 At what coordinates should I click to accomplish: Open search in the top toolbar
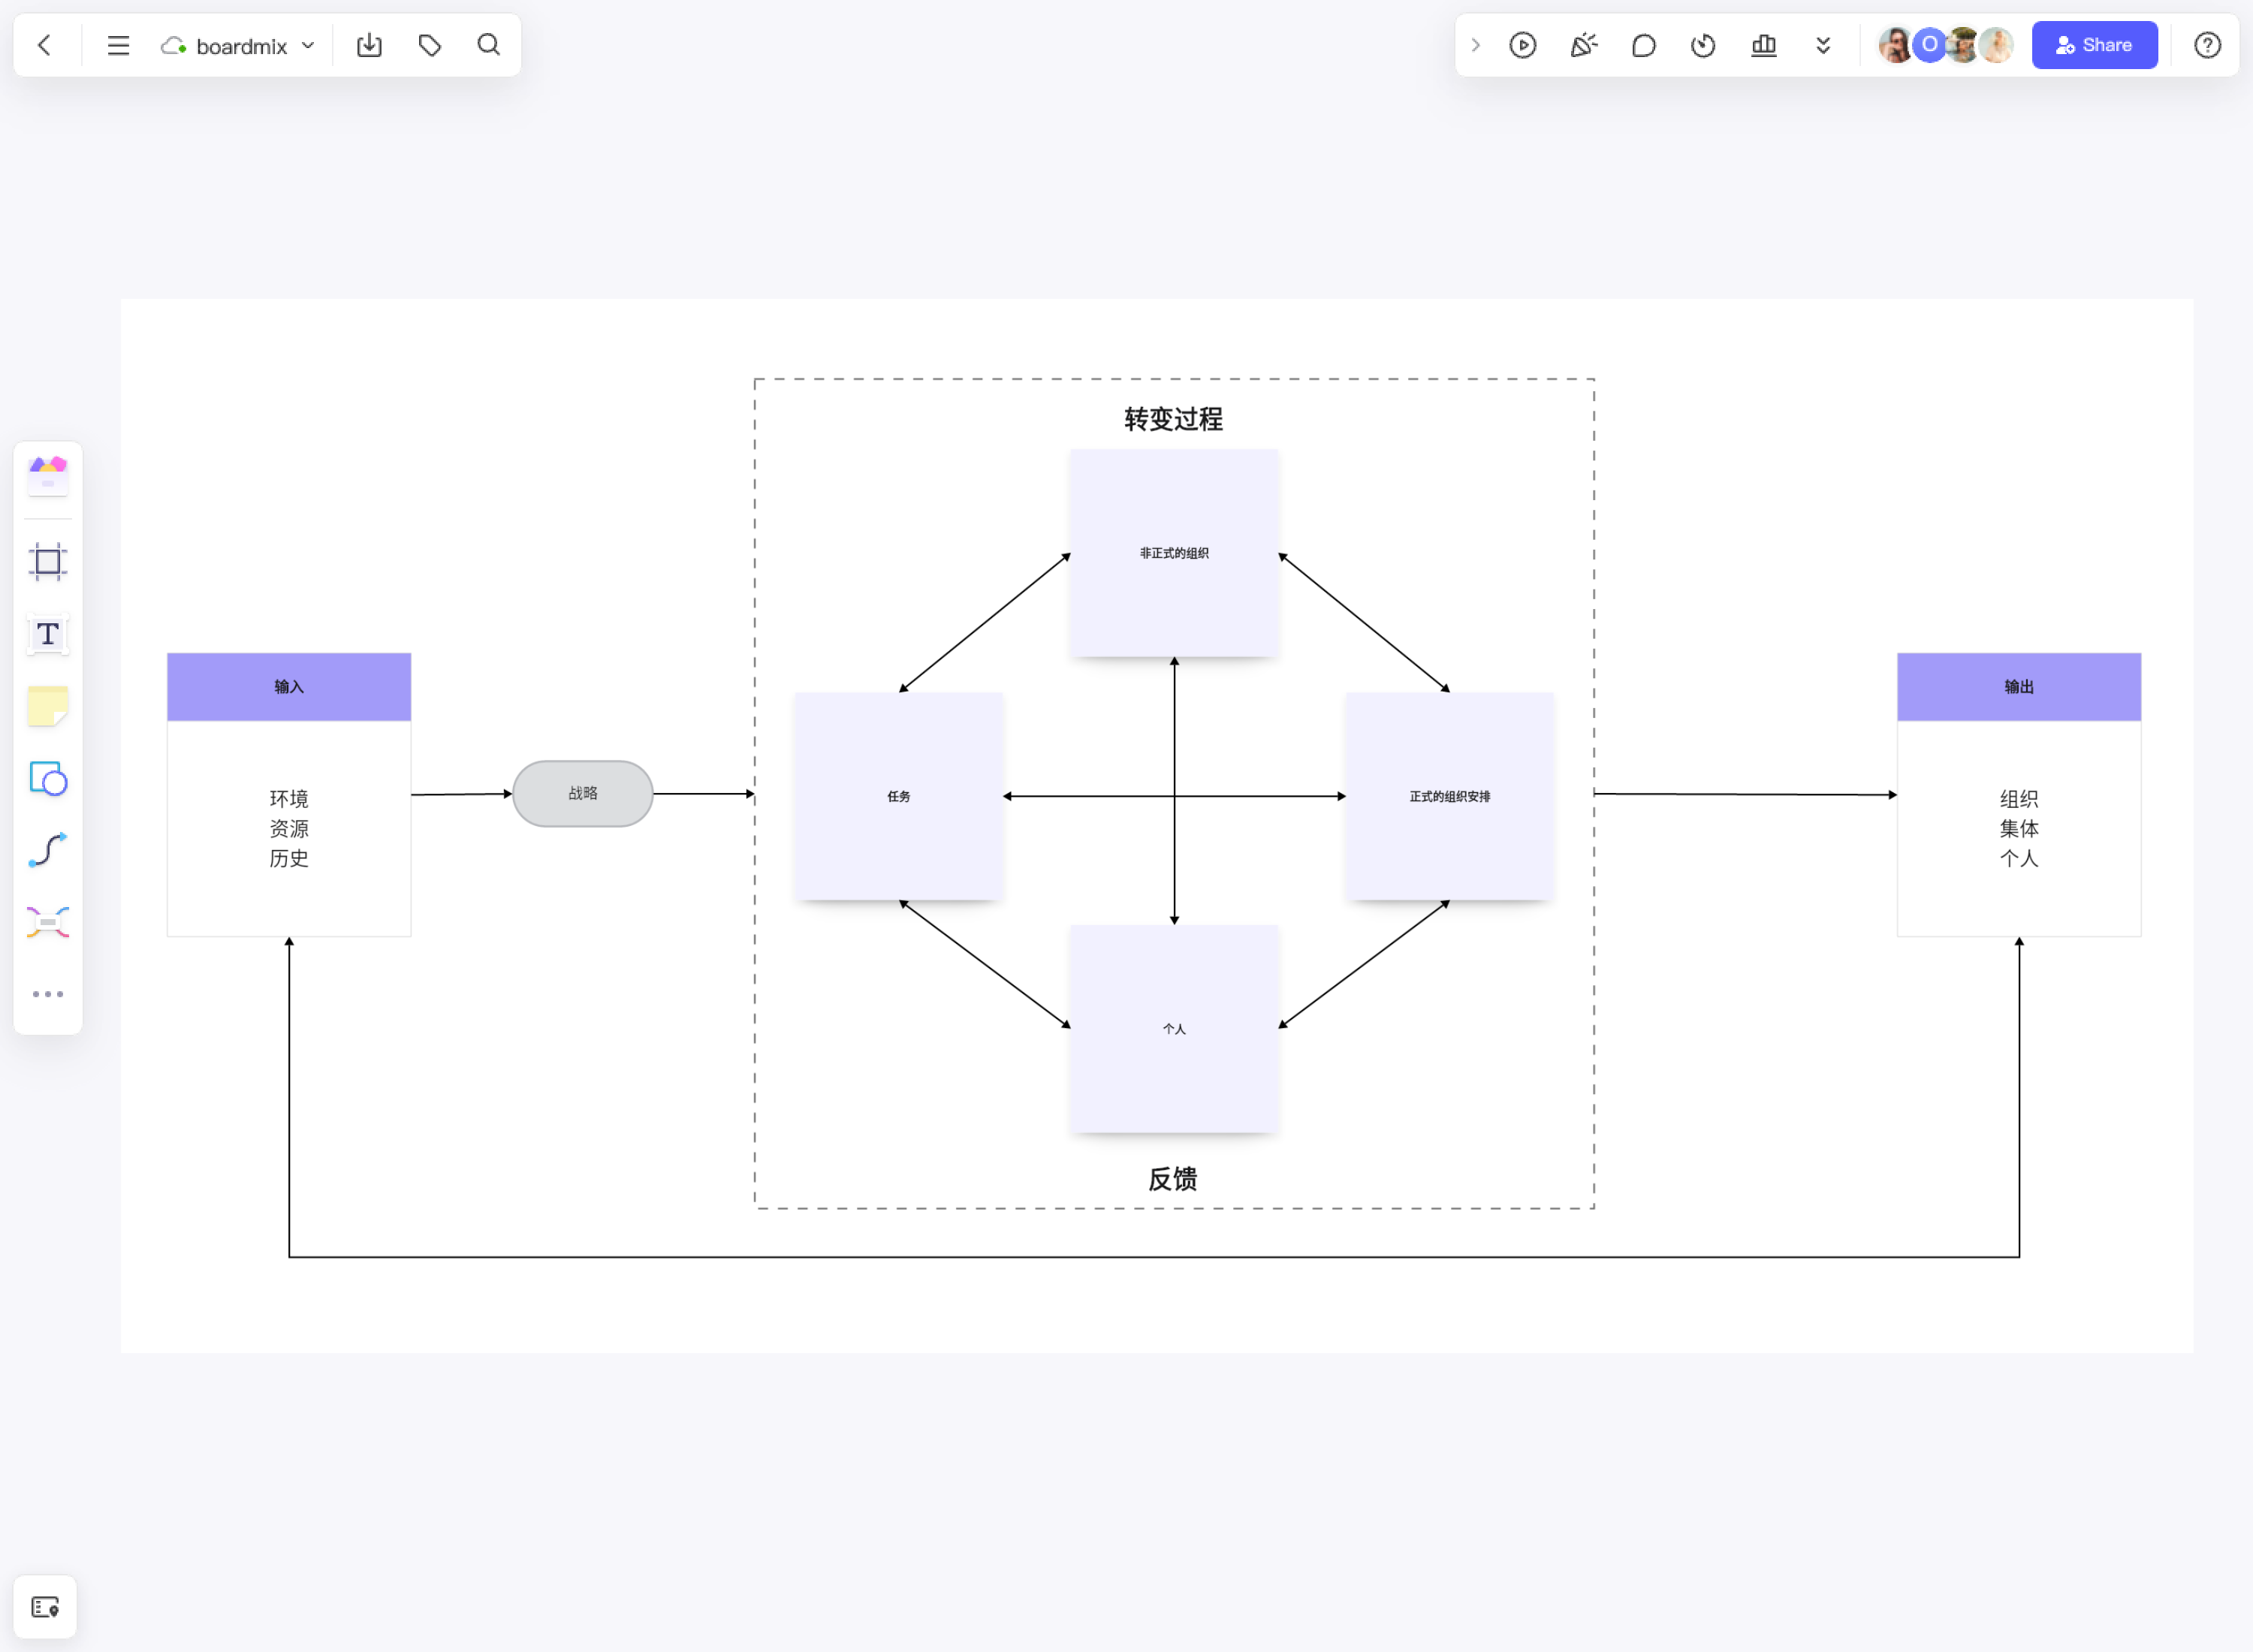click(489, 45)
